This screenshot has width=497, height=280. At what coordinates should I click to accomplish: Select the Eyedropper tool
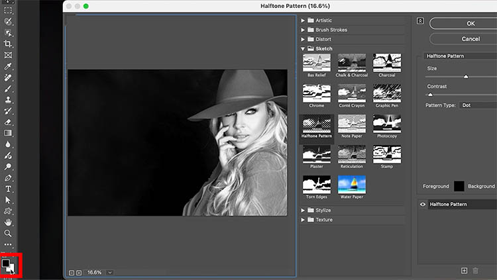[8, 66]
